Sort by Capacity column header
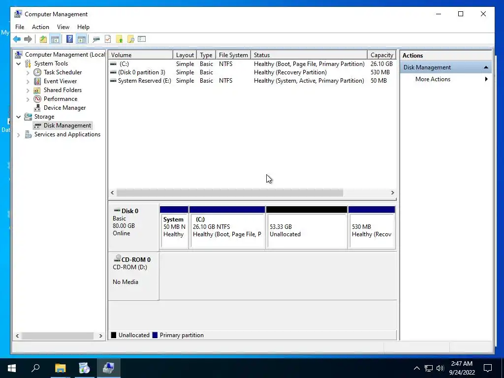The image size is (504, 378). coord(382,55)
